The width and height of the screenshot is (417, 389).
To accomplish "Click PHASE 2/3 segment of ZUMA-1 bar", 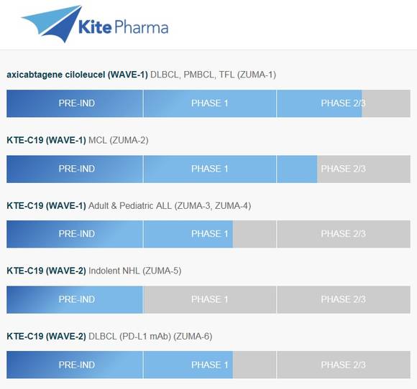I will 344,103.
